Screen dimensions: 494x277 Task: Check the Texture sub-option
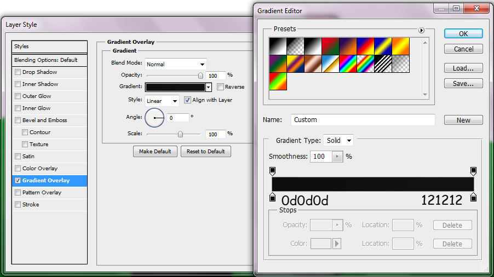pyautogui.click(x=25, y=144)
